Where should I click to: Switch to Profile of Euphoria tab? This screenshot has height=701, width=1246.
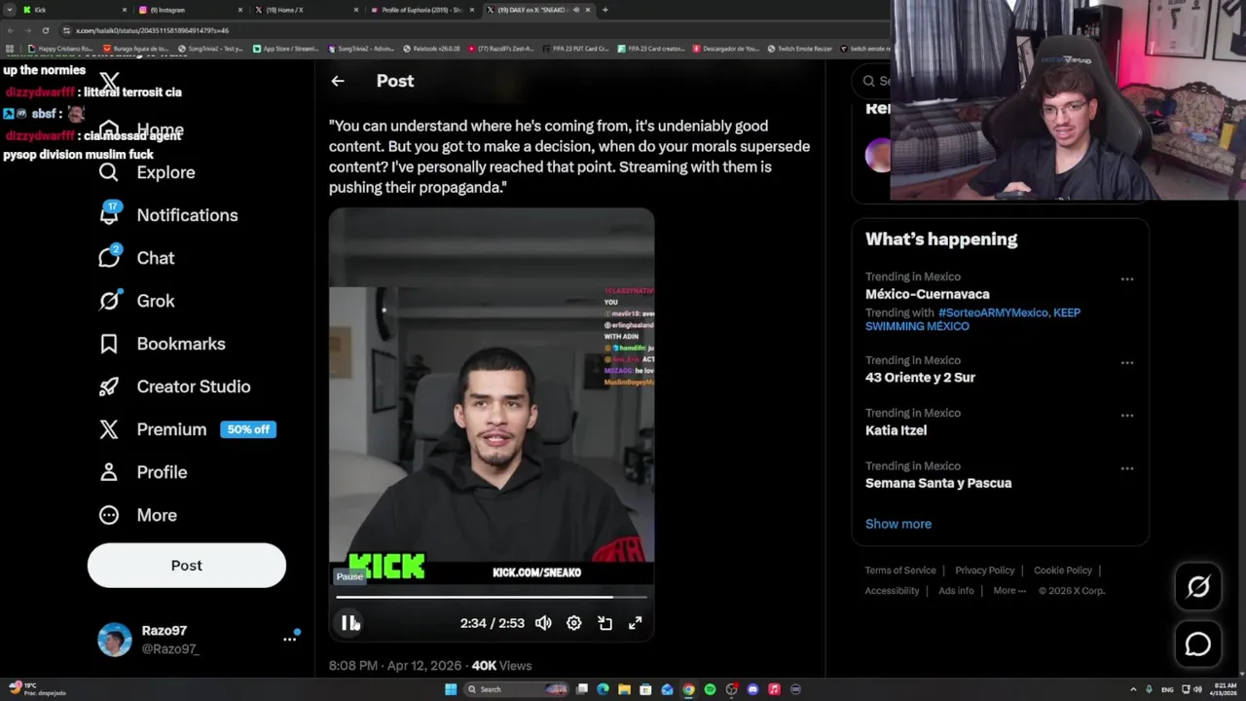[x=421, y=10]
